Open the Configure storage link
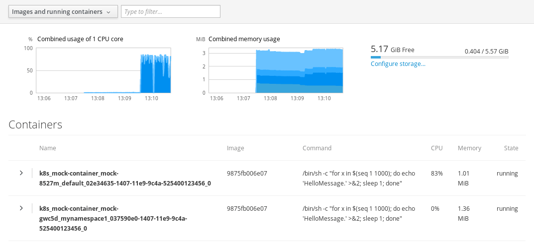Viewport: 534px width, 244px height. [x=398, y=63]
